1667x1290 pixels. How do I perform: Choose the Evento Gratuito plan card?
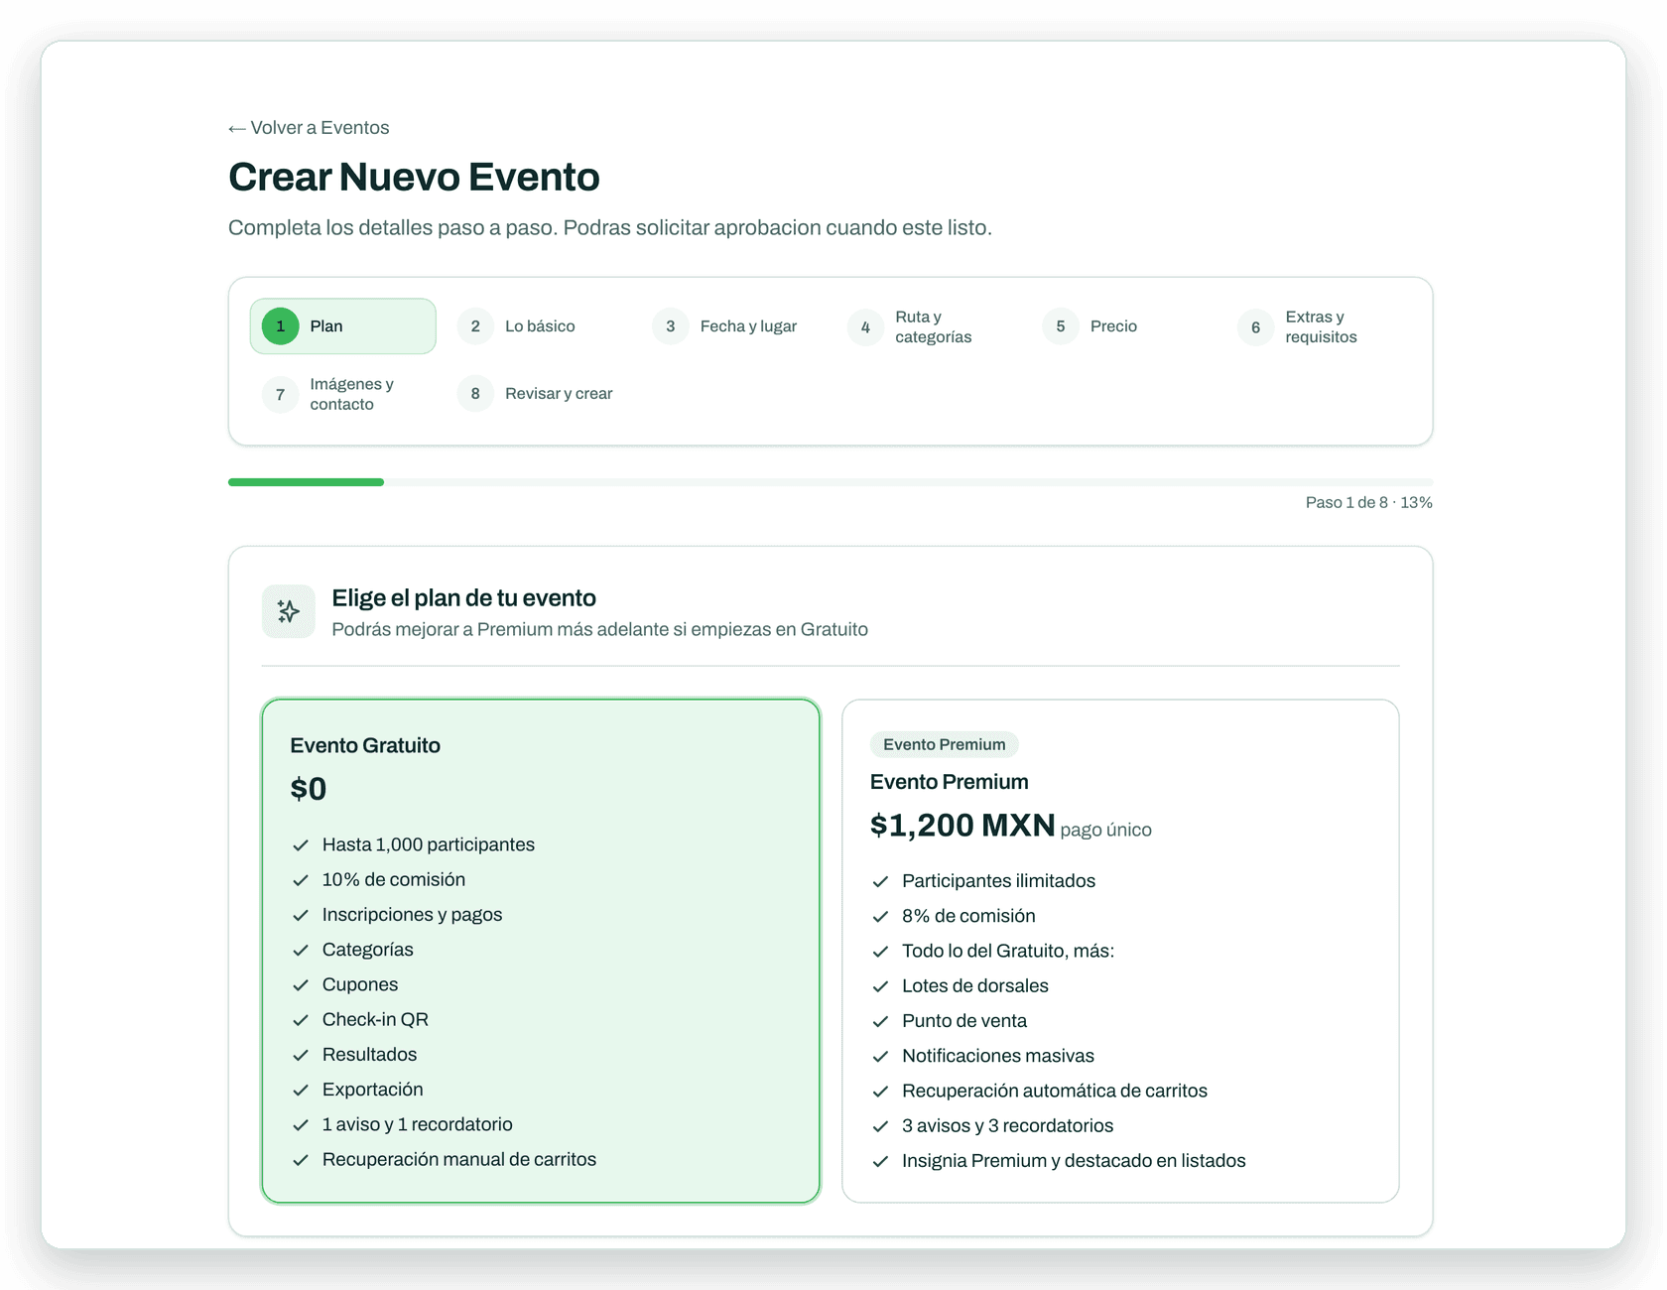[541, 951]
